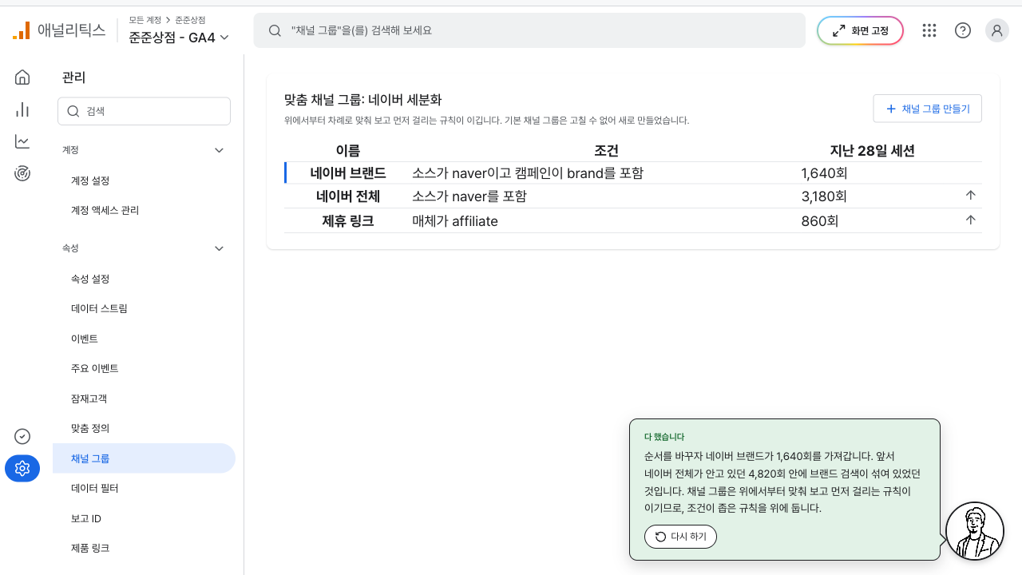
Task: Click the 다시 하기 button
Action: (x=680, y=537)
